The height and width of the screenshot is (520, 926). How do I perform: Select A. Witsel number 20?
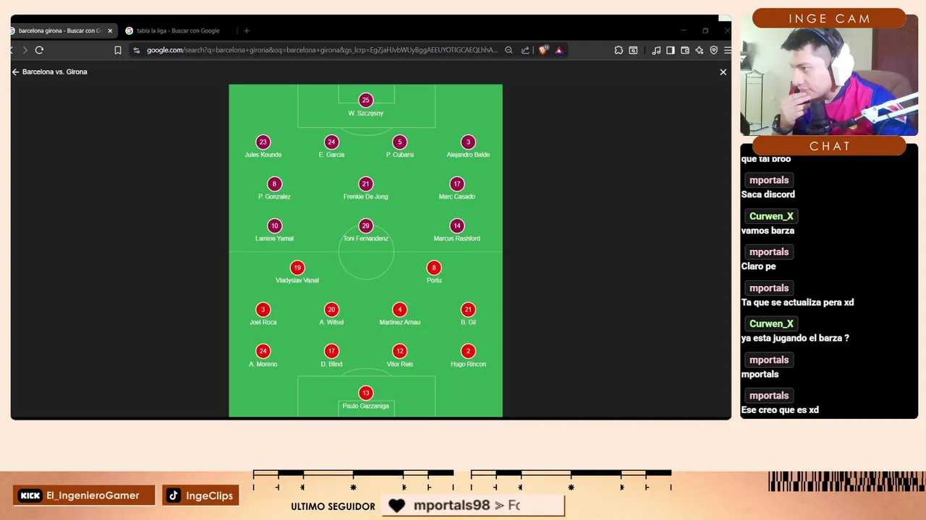(x=331, y=314)
